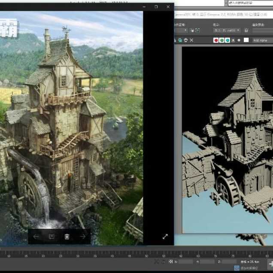Screen dimensions: 273x273
Task: Click the Y coordinate field
Action: click(207, 262)
